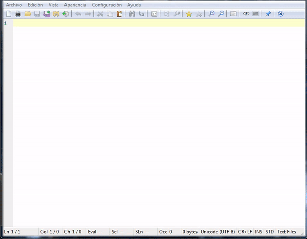Screen dimensions: 307x239
Task: Toggle whitespace visibility eye icon
Action: click(246, 14)
